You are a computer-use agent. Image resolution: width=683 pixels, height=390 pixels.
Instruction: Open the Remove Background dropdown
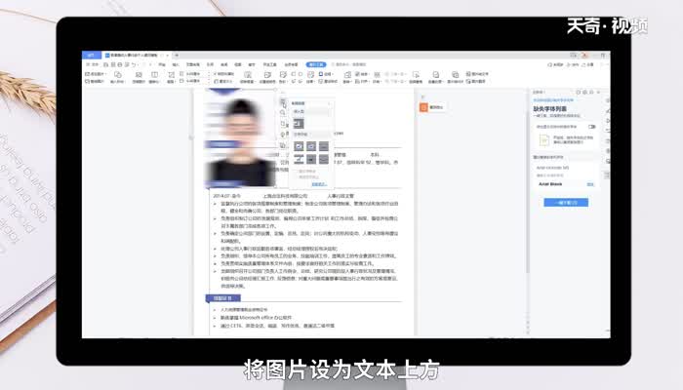click(247, 78)
